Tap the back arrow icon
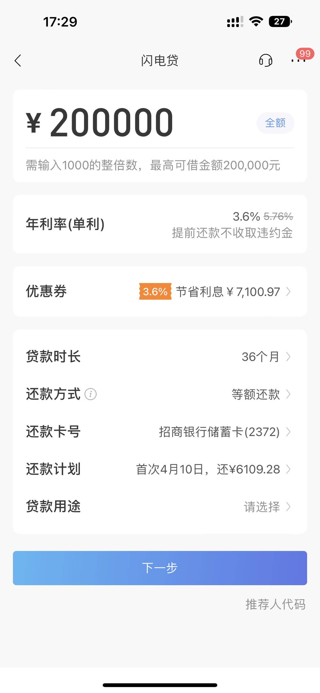320x693 pixels. pos(18,60)
